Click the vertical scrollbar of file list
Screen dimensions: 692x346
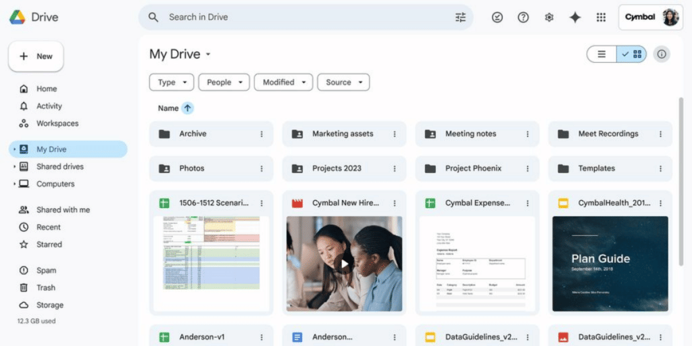point(681,181)
